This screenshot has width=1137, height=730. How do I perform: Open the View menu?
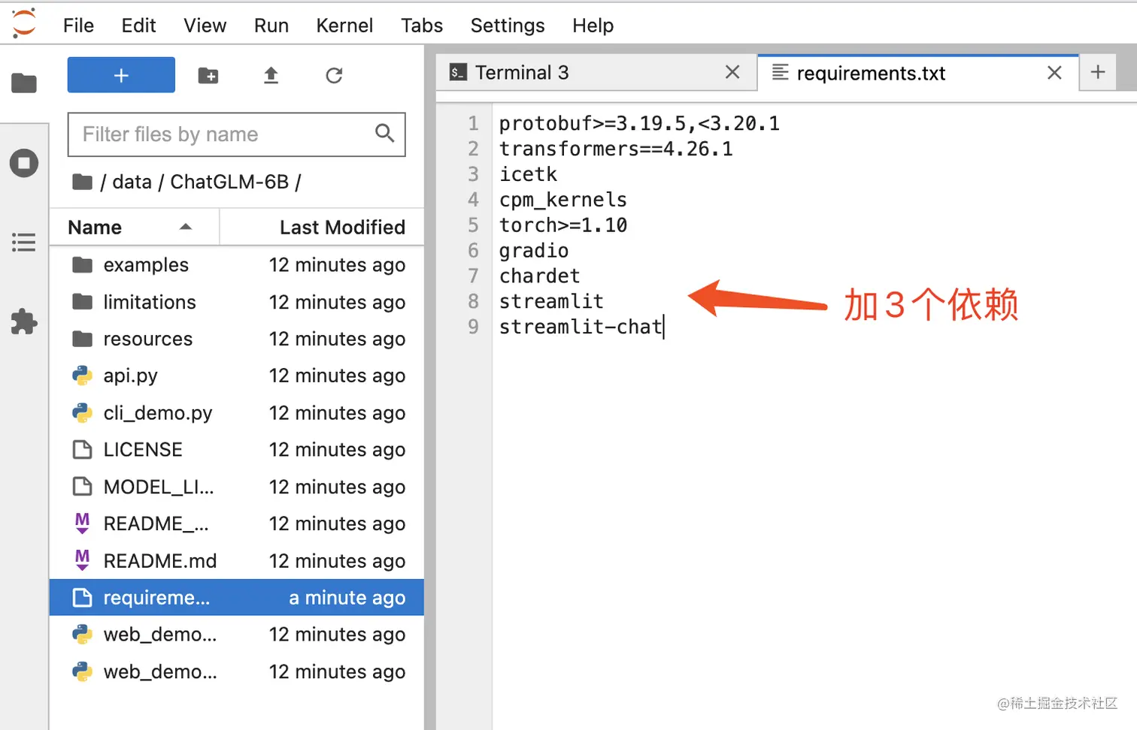pyautogui.click(x=205, y=26)
